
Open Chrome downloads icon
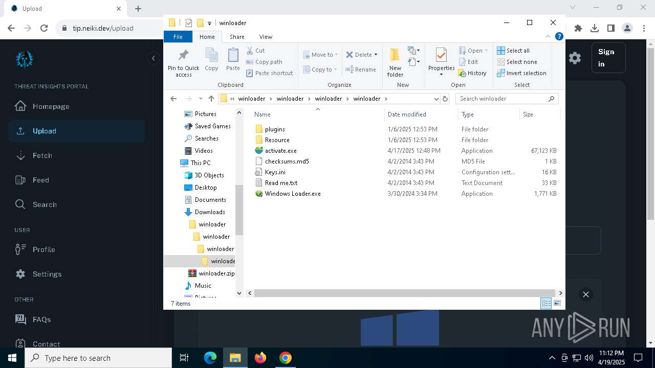[595, 28]
